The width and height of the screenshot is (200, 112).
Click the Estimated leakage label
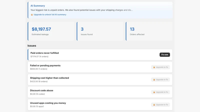coord(40,34)
